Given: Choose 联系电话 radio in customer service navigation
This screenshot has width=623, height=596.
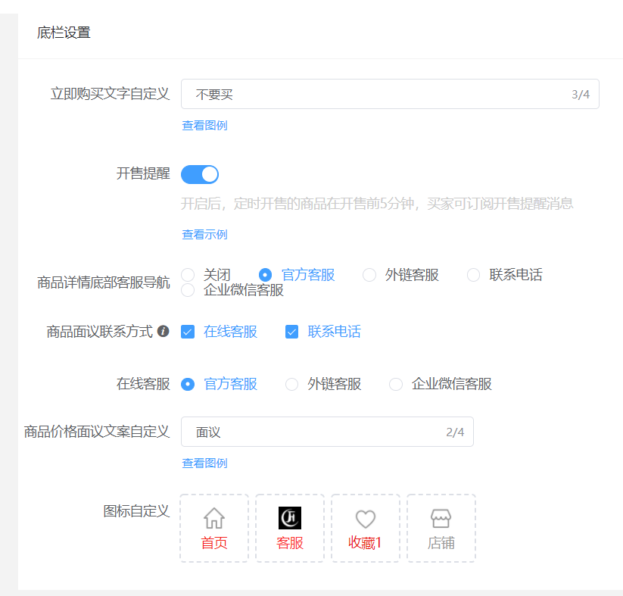Looking at the screenshot, I should point(474,275).
